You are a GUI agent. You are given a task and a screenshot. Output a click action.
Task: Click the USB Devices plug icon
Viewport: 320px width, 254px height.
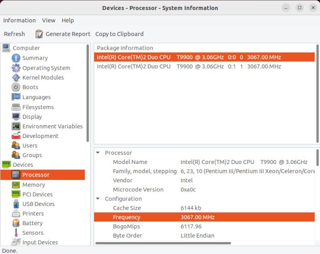(16, 204)
